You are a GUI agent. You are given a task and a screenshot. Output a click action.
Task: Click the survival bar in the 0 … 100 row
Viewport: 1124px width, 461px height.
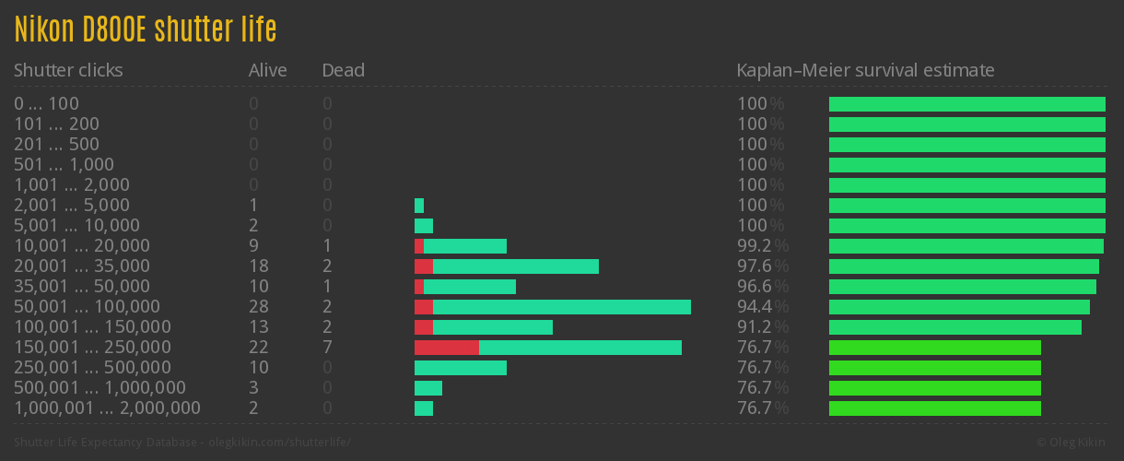click(x=966, y=104)
